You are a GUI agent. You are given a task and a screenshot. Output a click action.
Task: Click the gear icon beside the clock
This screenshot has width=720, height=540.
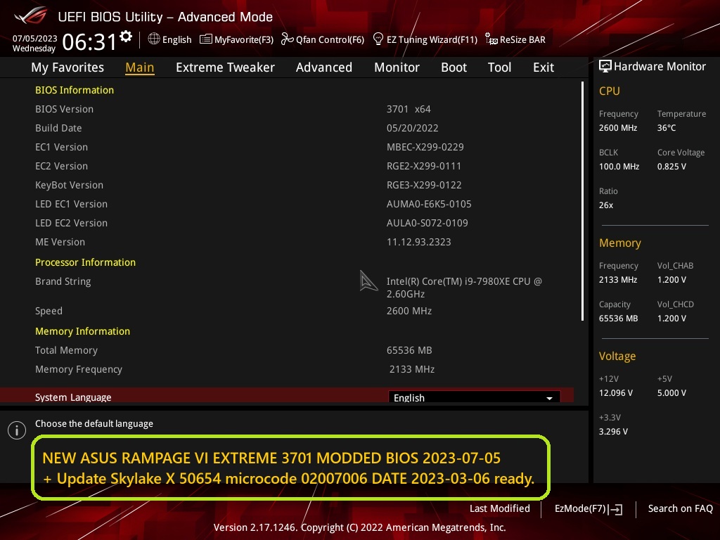(x=126, y=36)
